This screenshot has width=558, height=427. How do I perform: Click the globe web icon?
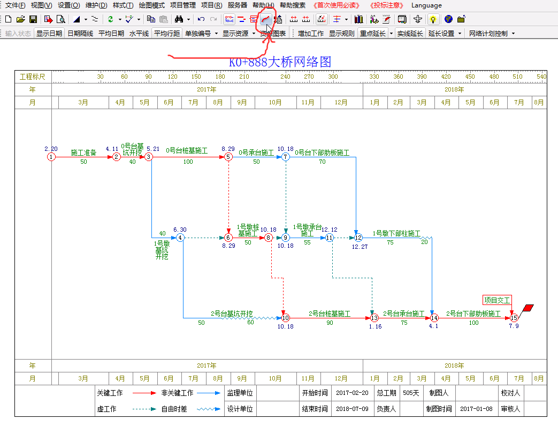coord(448,19)
